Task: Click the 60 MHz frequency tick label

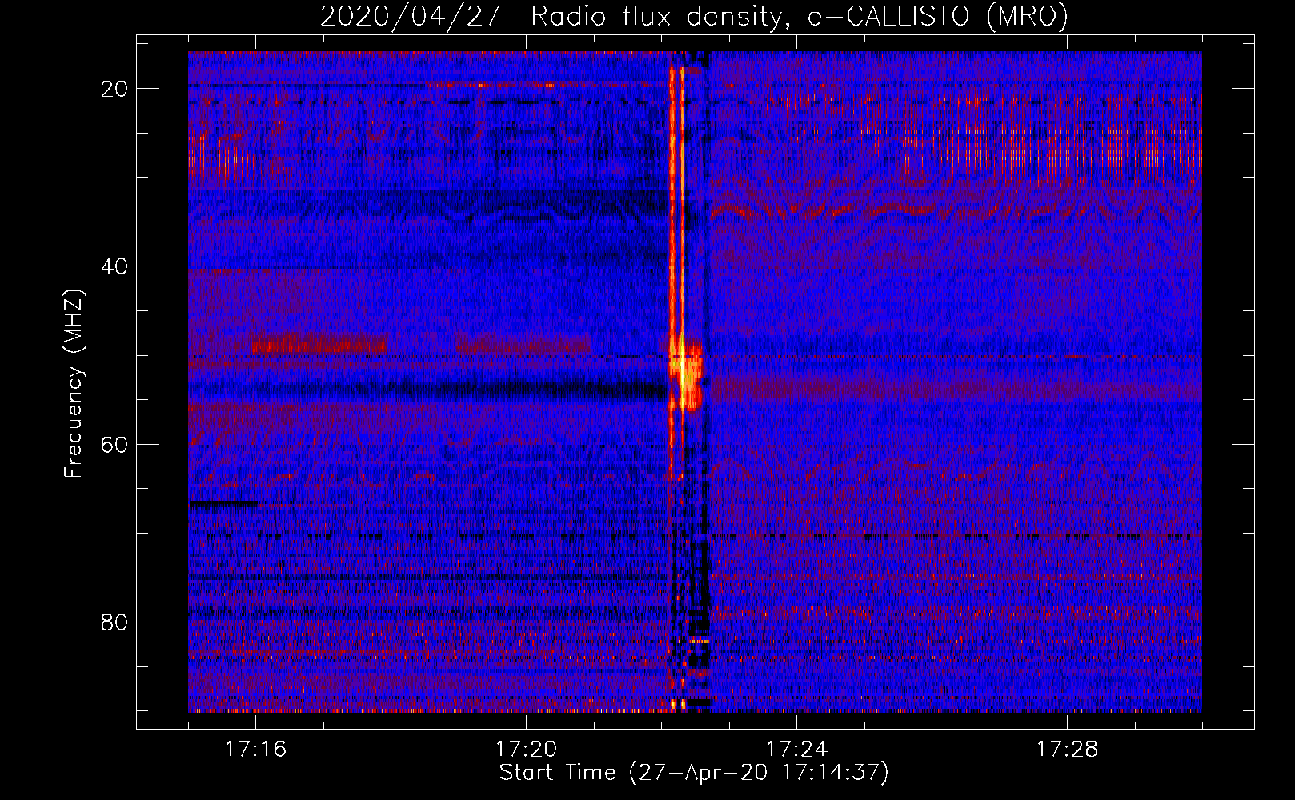Action: point(114,444)
